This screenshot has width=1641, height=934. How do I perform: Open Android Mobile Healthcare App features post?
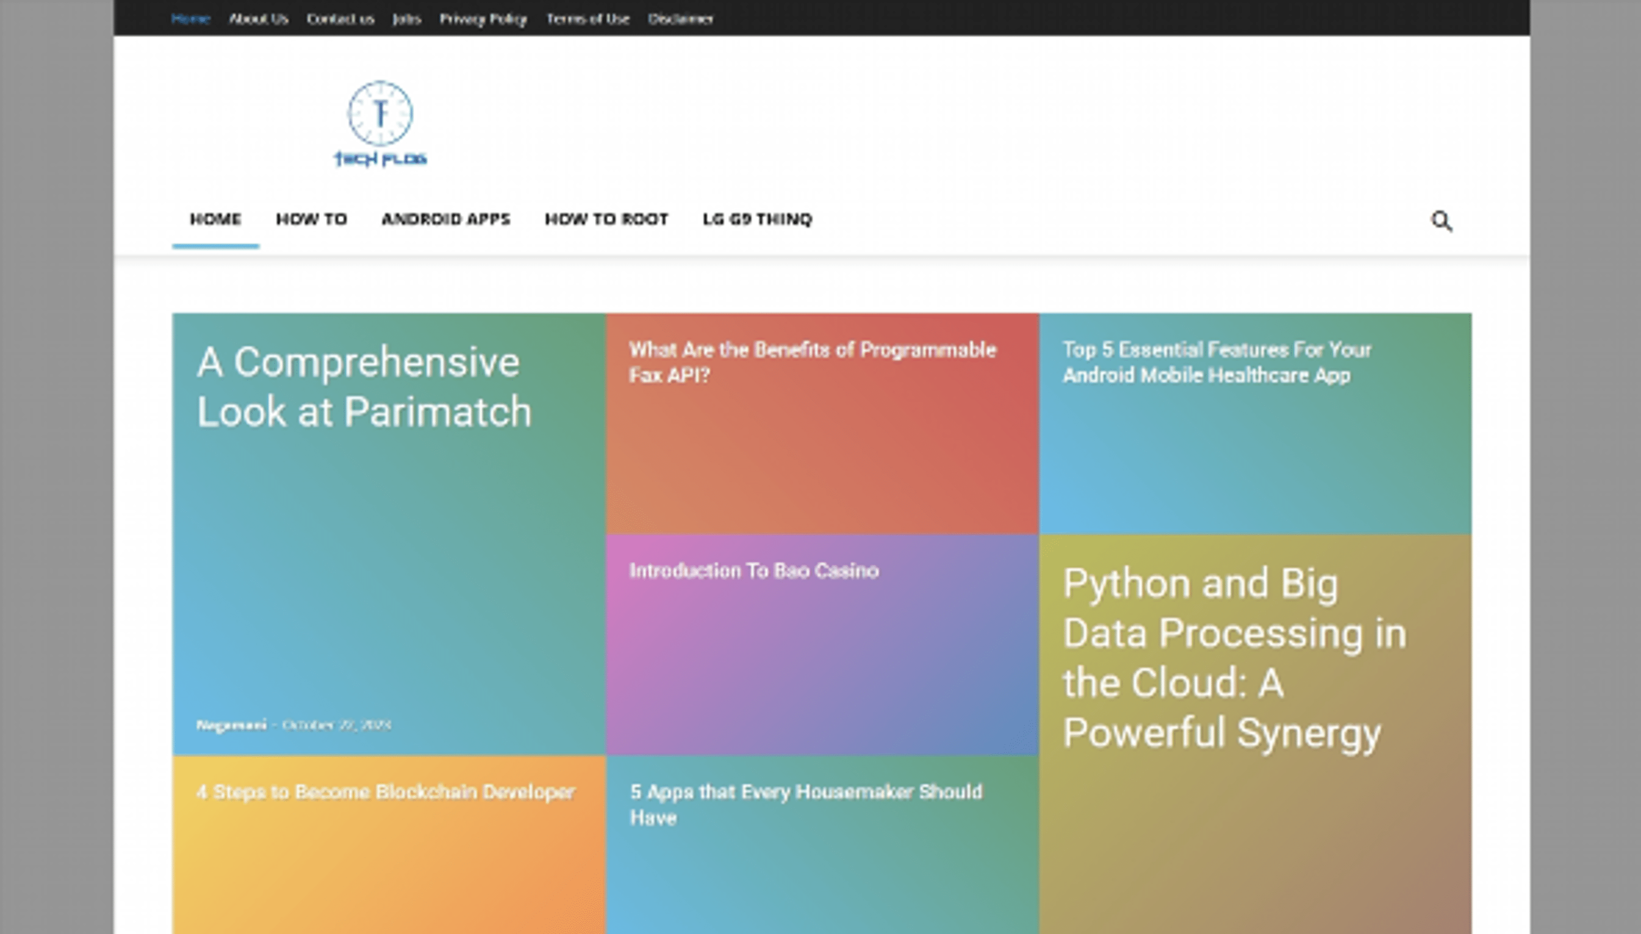click(x=1216, y=362)
